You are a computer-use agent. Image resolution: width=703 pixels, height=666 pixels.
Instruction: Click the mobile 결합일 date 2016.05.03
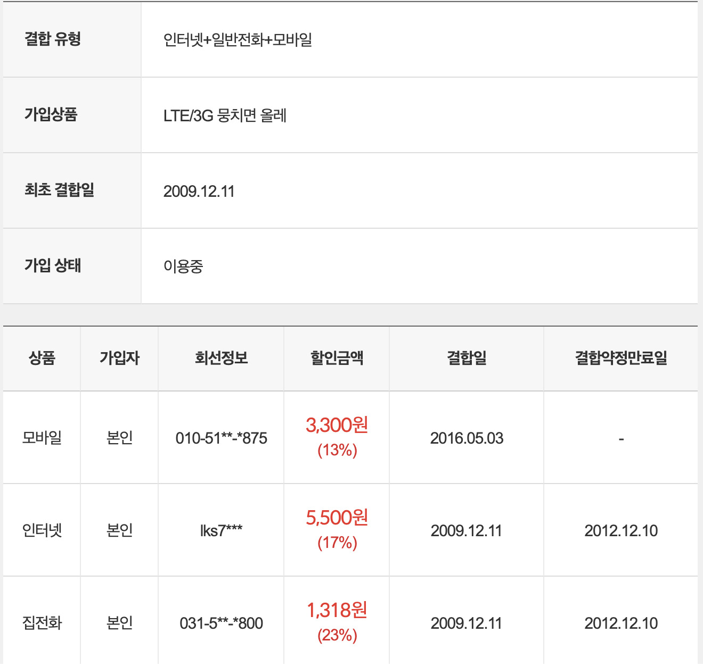tap(467, 438)
